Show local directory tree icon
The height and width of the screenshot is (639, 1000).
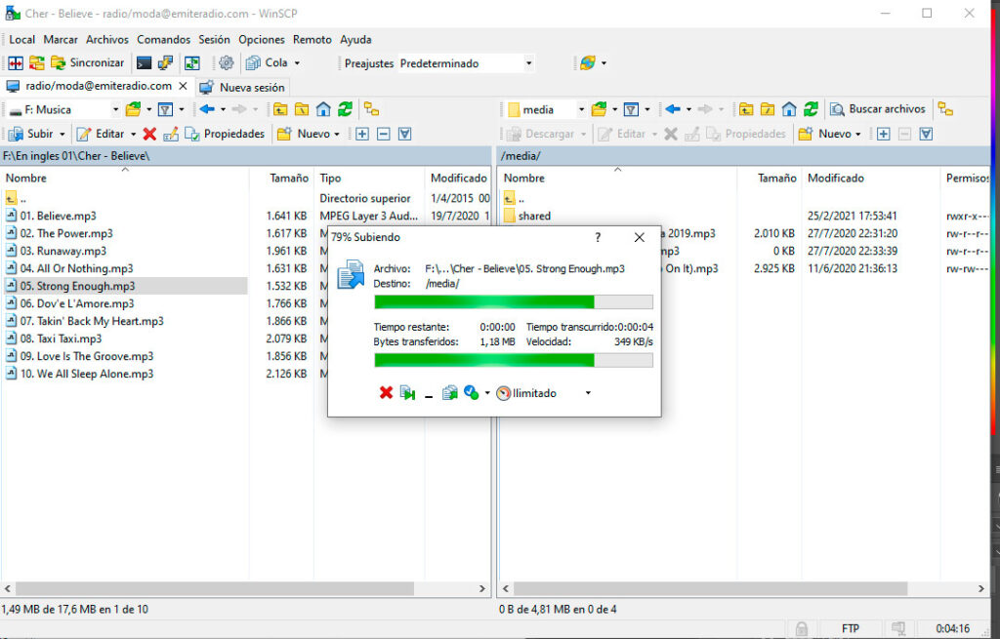pos(372,109)
